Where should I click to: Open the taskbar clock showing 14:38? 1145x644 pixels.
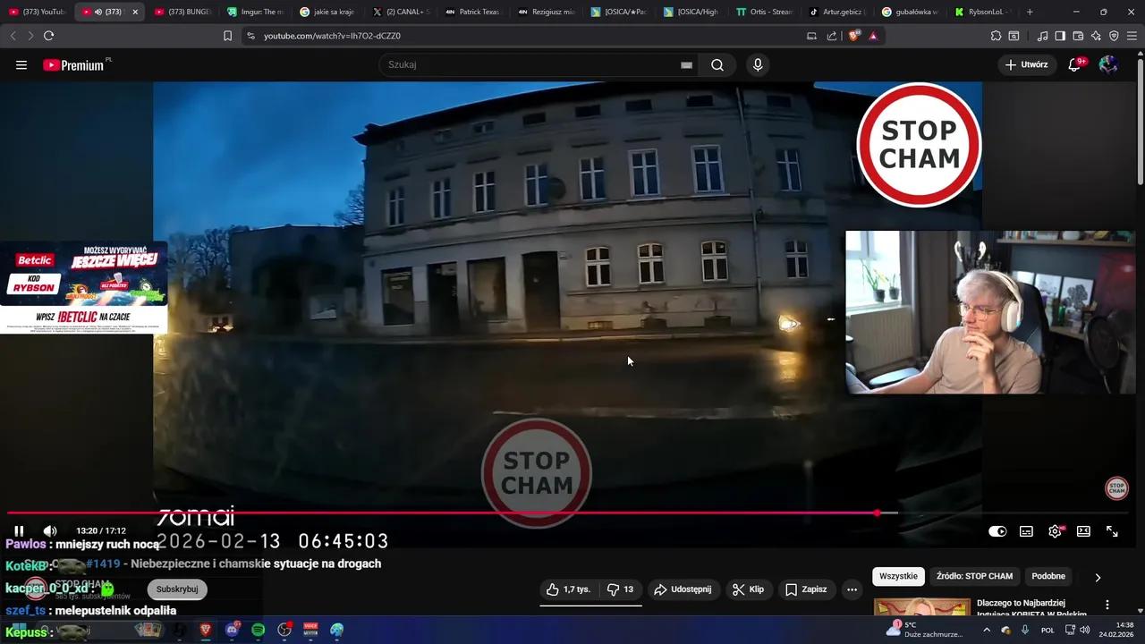pyautogui.click(x=1117, y=630)
